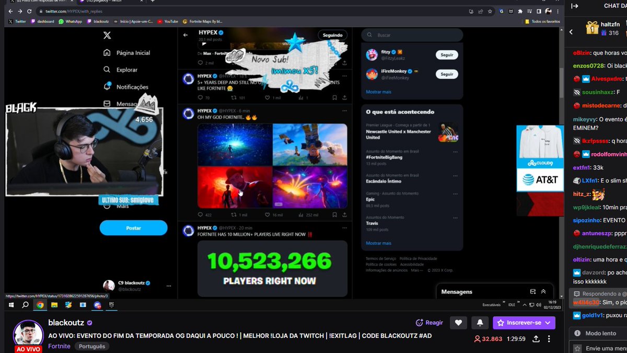Click the Reagir button on Twitch

(429, 323)
